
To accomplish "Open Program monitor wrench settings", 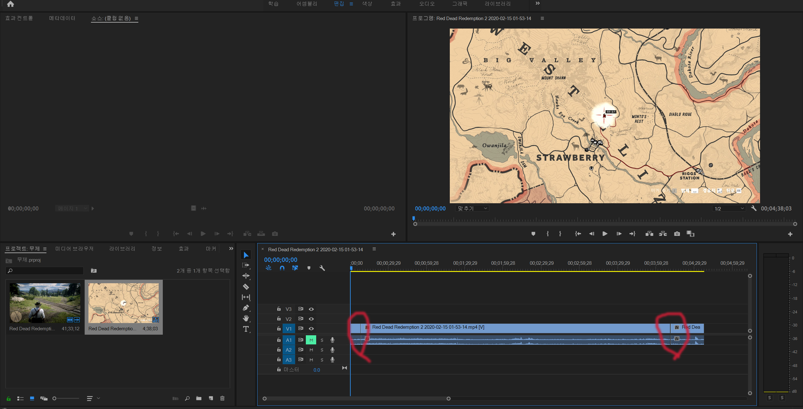I will pyautogui.click(x=754, y=208).
